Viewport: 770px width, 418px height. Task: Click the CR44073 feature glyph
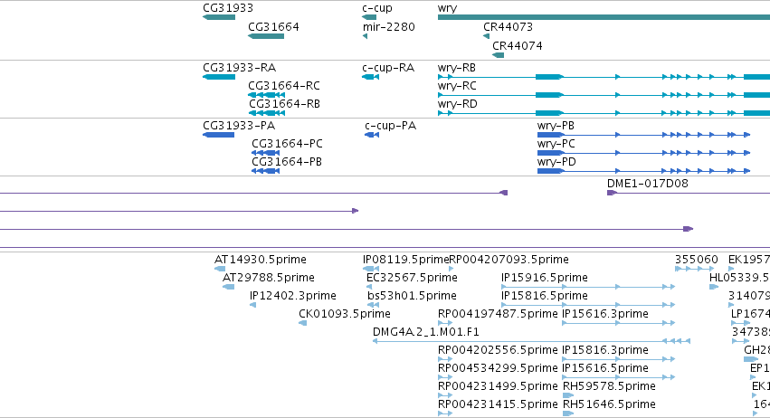[486, 36]
